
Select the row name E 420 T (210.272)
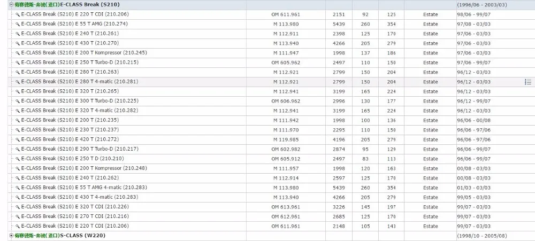tap(70, 139)
